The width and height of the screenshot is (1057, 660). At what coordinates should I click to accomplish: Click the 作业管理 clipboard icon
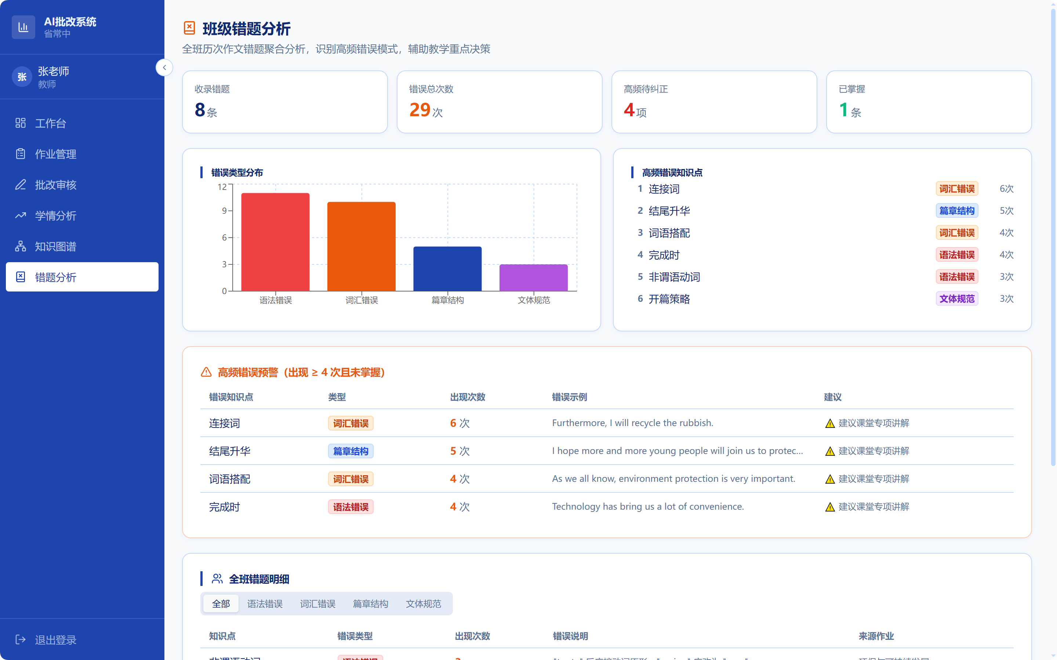21,154
